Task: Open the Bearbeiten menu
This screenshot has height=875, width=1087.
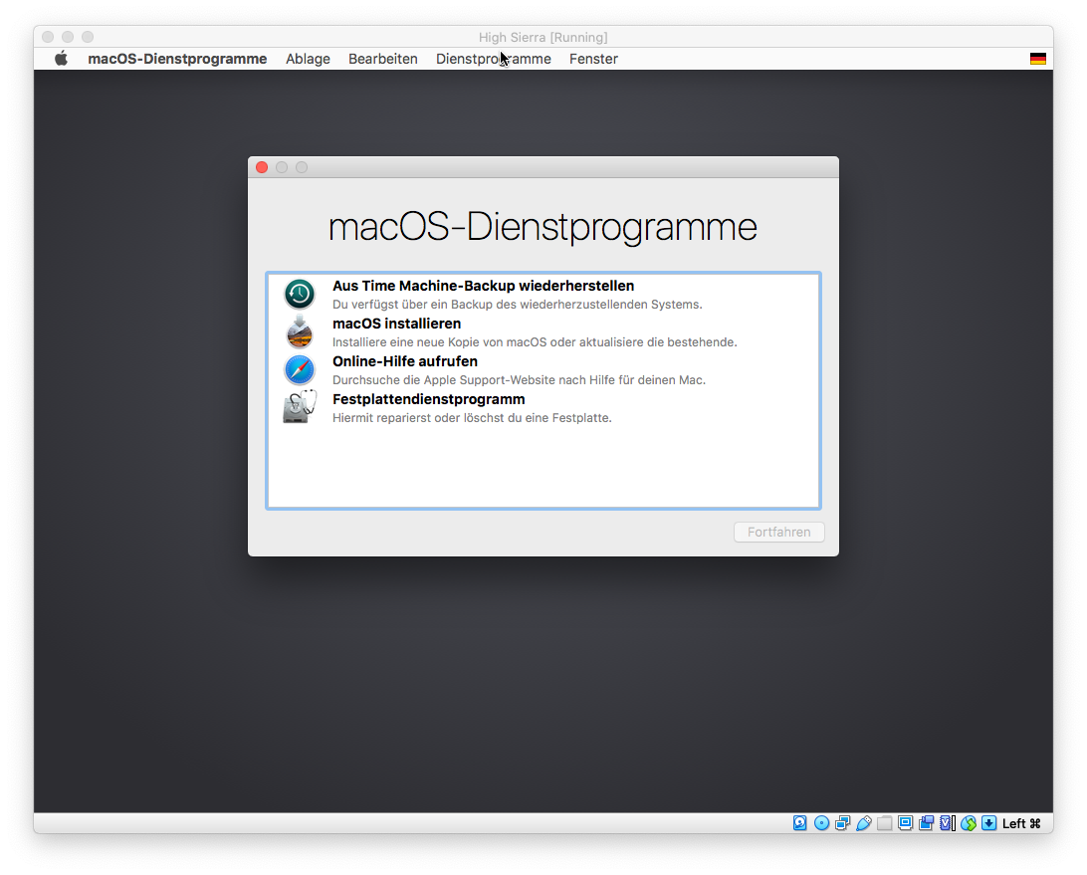Action: click(x=382, y=59)
